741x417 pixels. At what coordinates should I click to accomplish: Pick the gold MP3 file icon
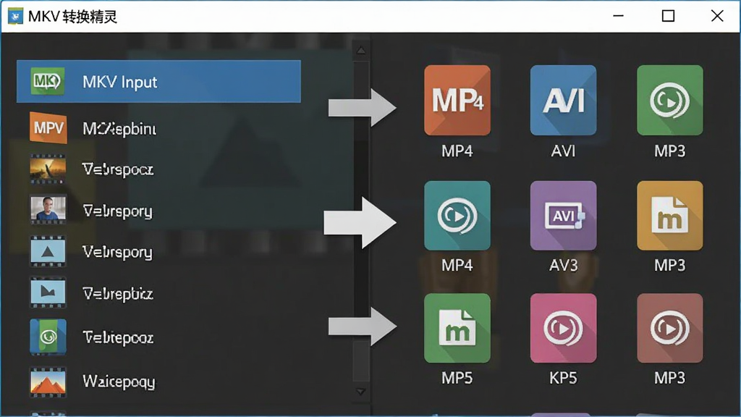click(x=669, y=216)
